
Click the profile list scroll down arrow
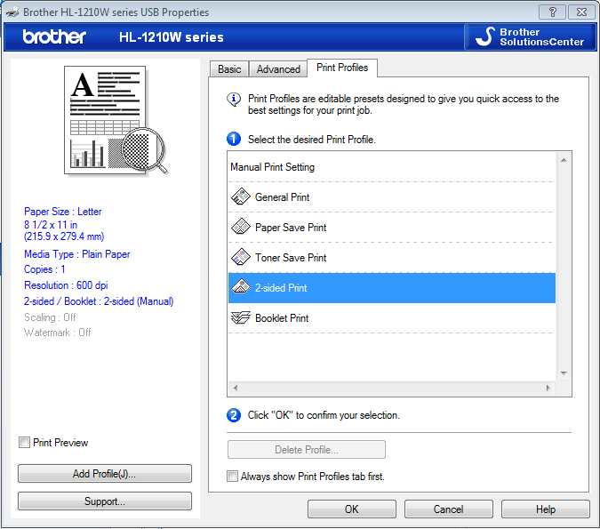564,373
